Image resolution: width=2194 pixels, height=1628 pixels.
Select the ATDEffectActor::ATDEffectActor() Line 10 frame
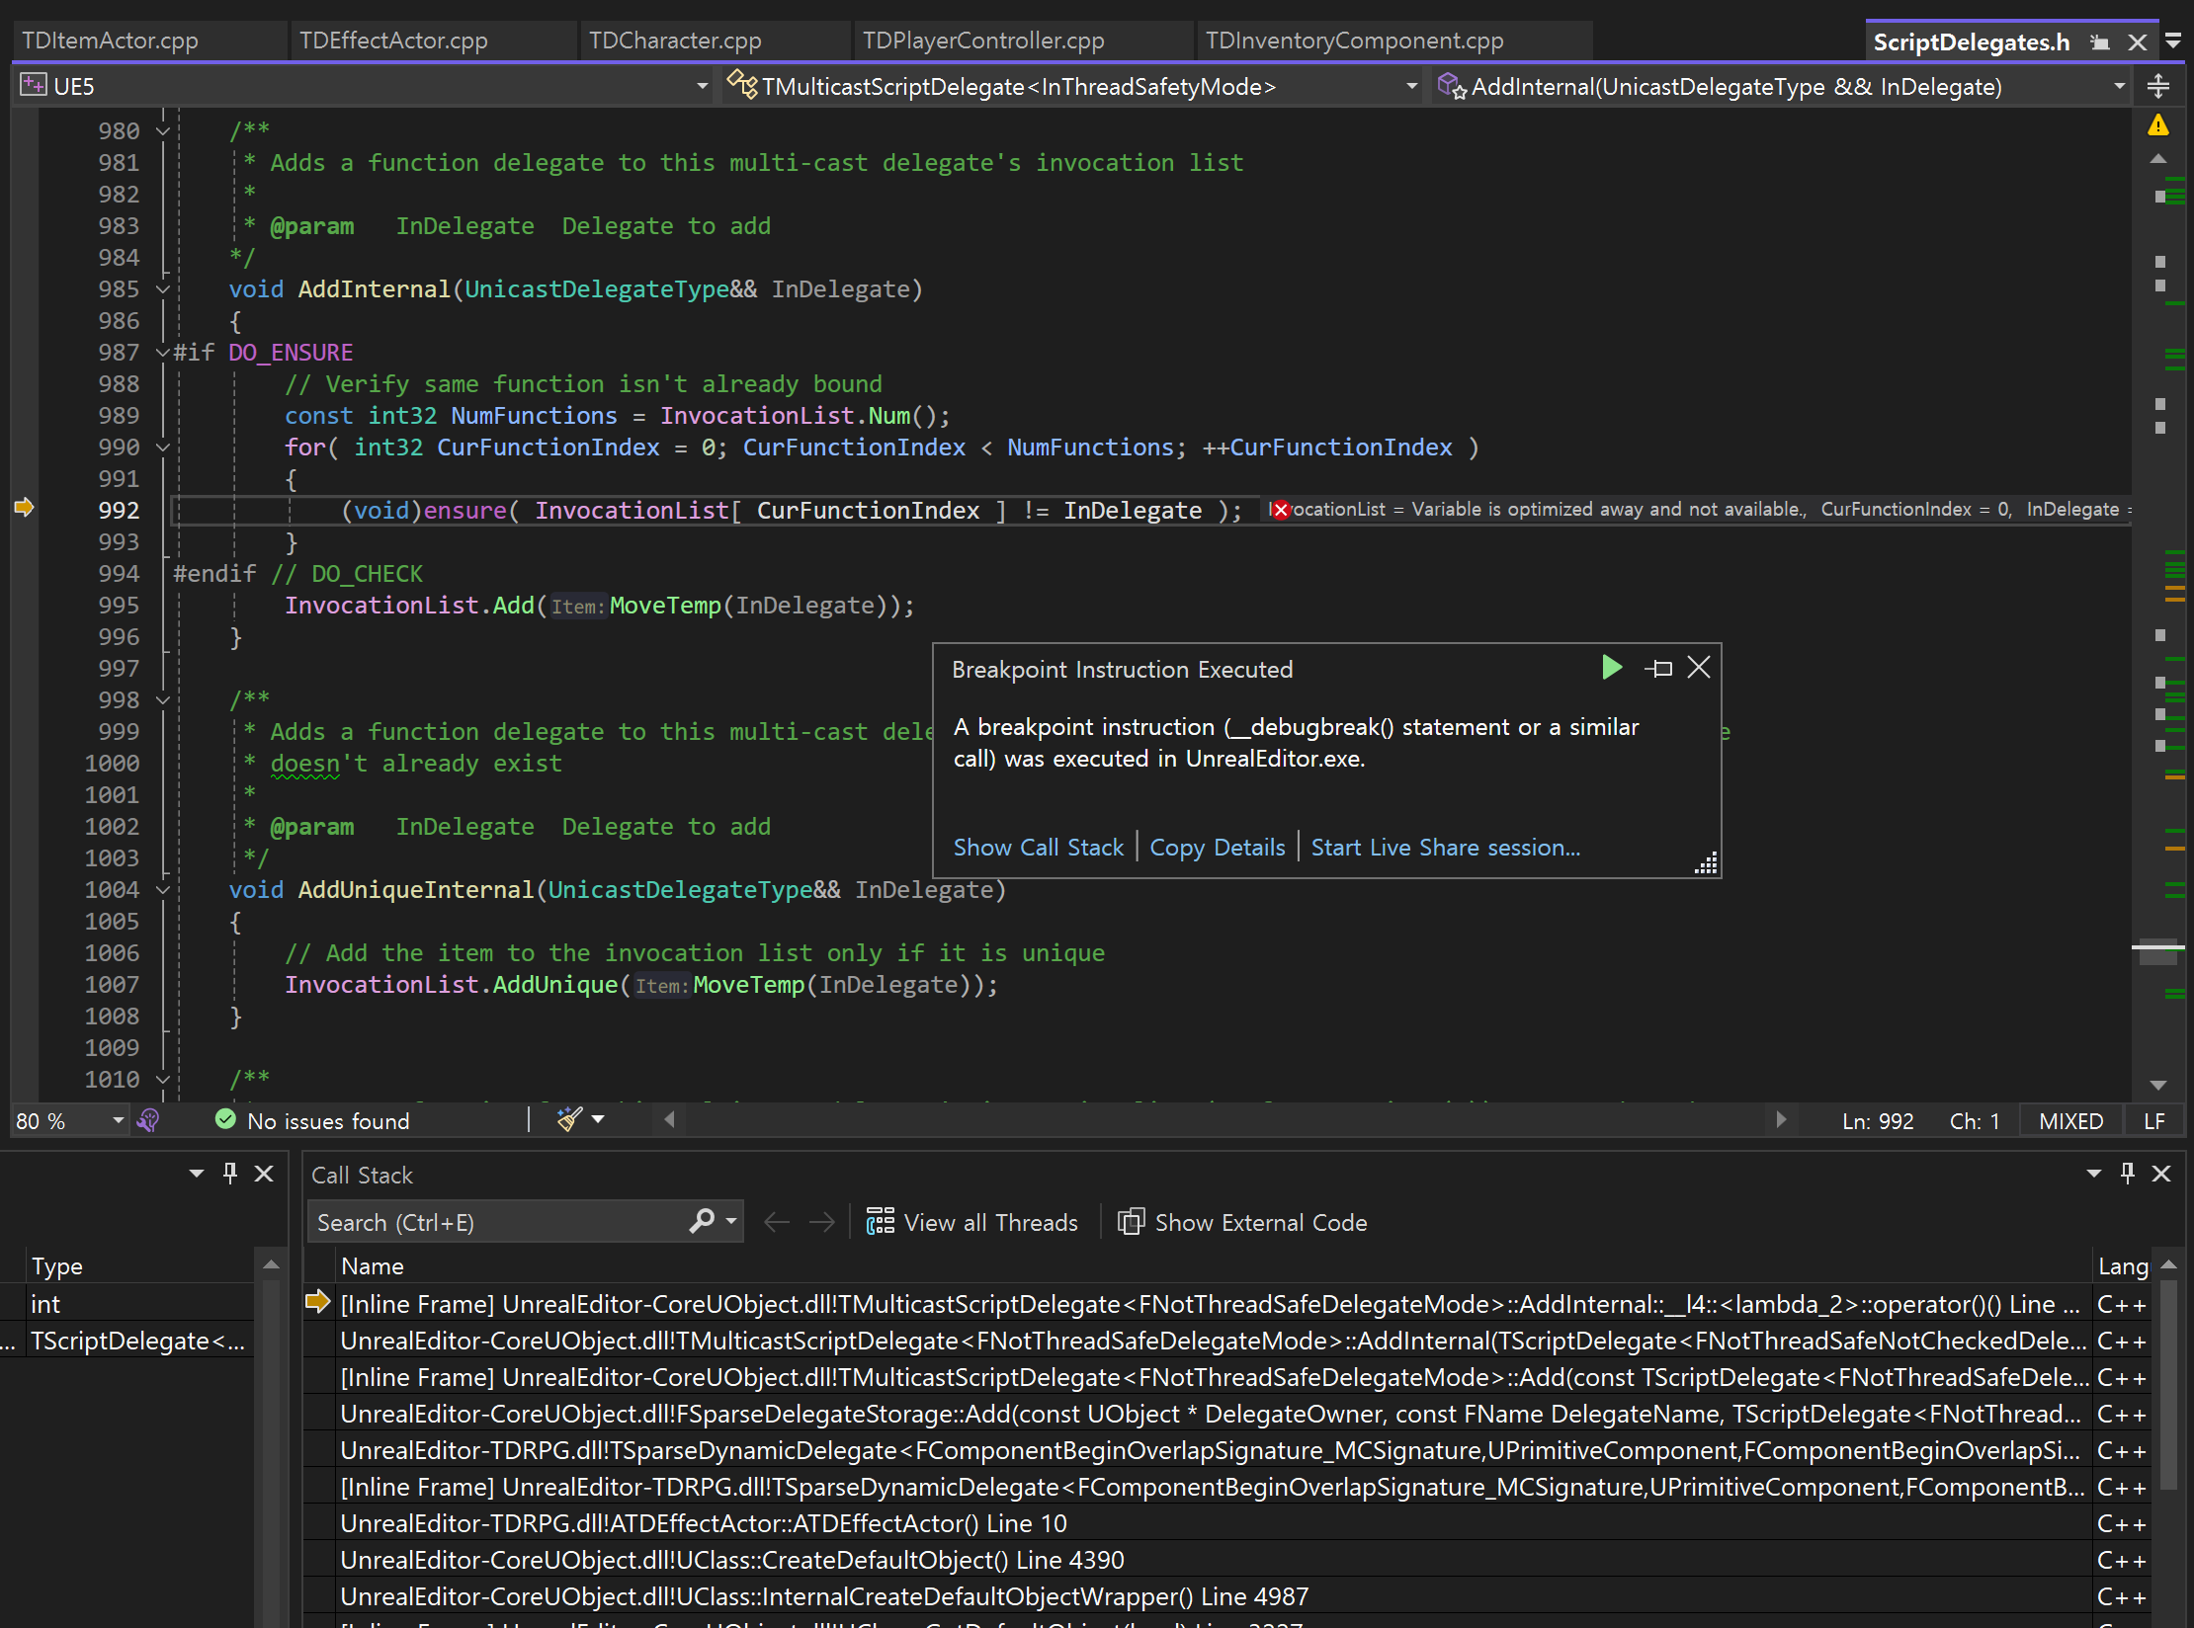(704, 1523)
